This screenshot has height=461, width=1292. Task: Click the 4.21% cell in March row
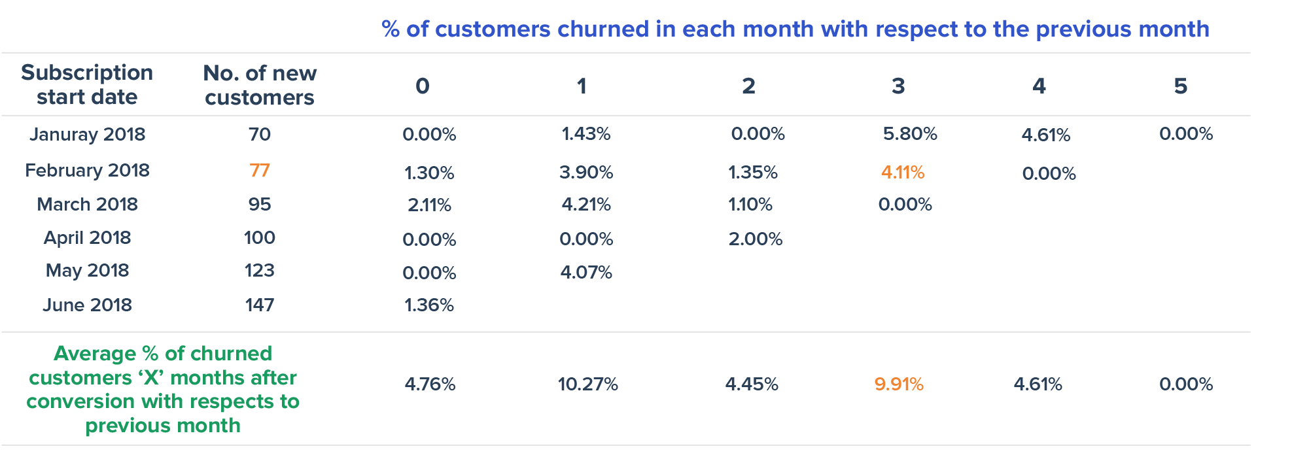[586, 205]
